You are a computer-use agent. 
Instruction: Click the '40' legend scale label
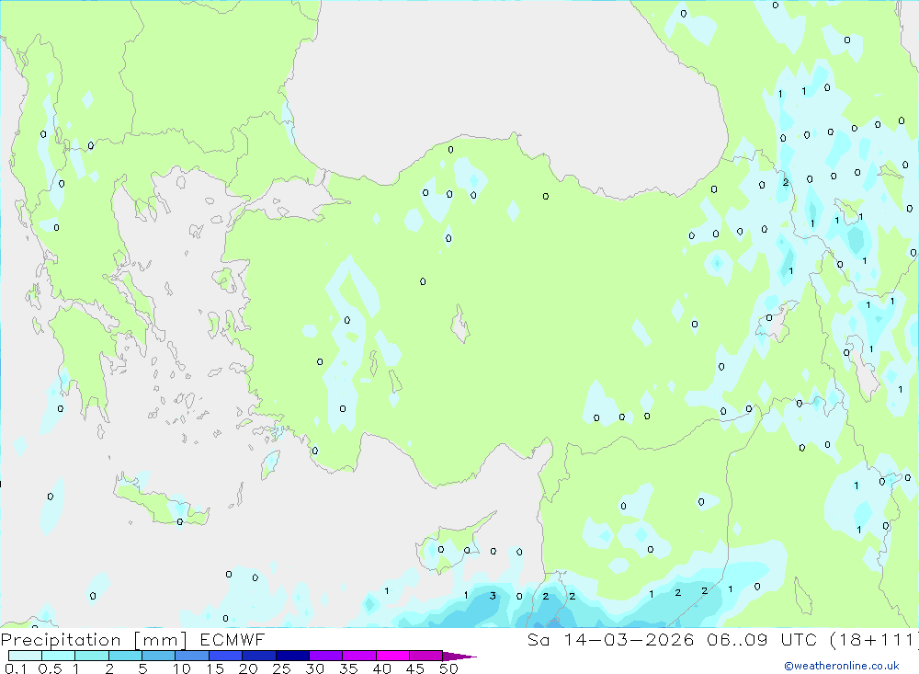pos(381,668)
